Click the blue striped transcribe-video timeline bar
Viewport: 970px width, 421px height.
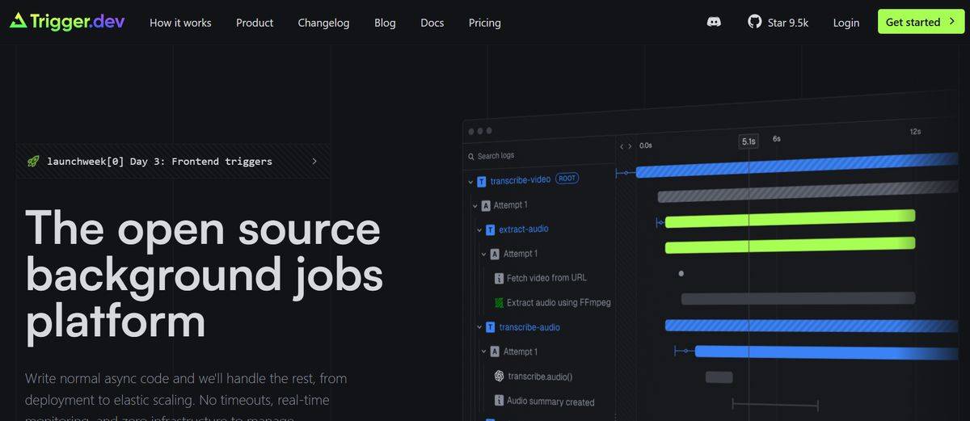[797, 166]
